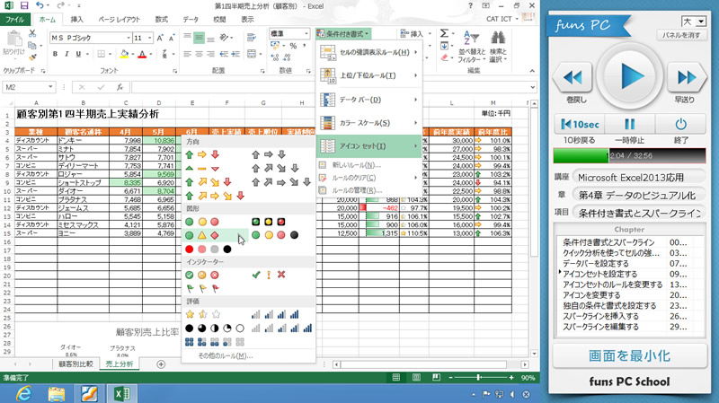Click the AutoSum sigma icon
This screenshot has width=719, height=403.
[x=444, y=33]
